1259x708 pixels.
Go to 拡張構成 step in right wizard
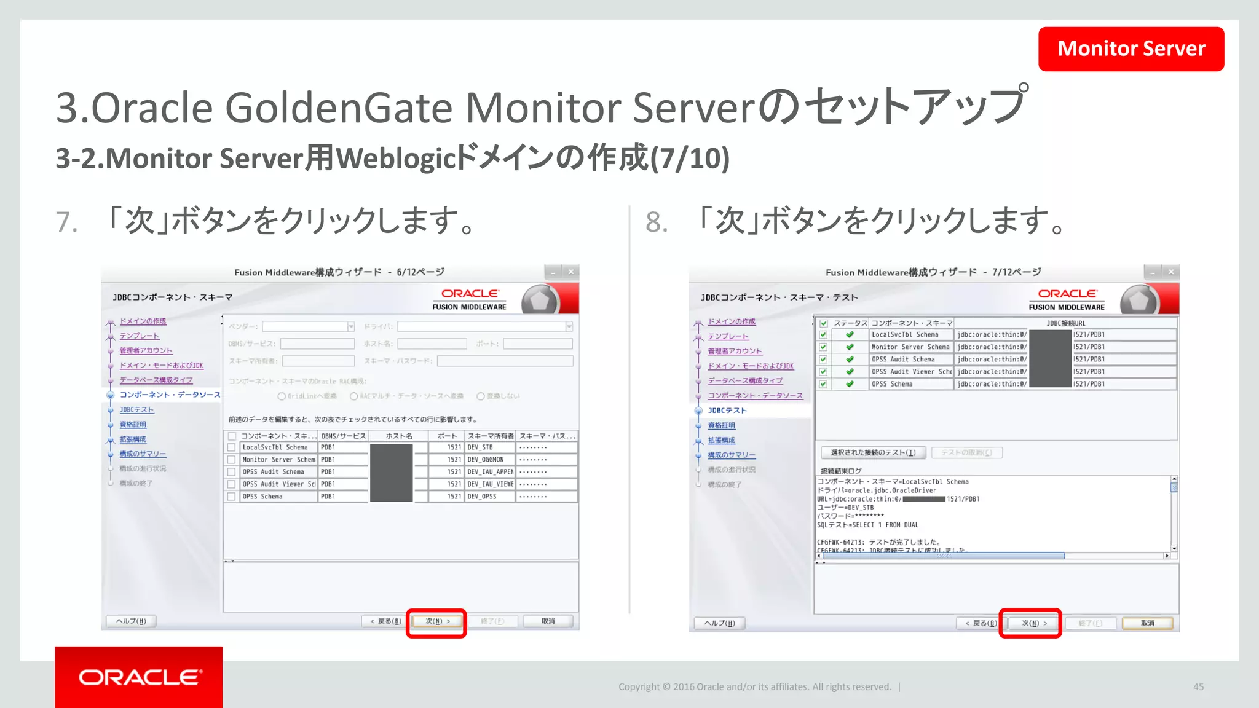(x=721, y=441)
